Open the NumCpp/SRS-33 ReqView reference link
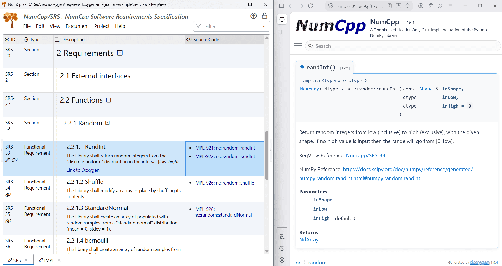 (365, 155)
